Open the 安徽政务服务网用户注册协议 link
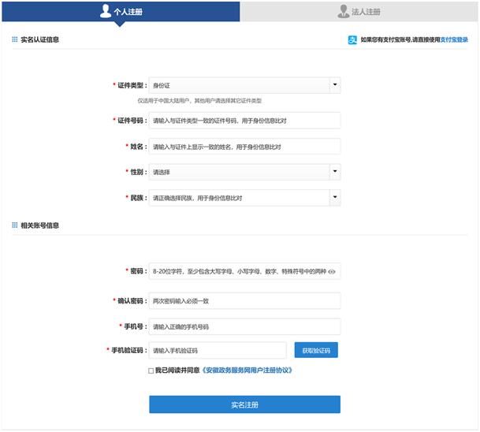The height and width of the screenshot is (432, 480). pyautogui.click(x=247, y=370)
